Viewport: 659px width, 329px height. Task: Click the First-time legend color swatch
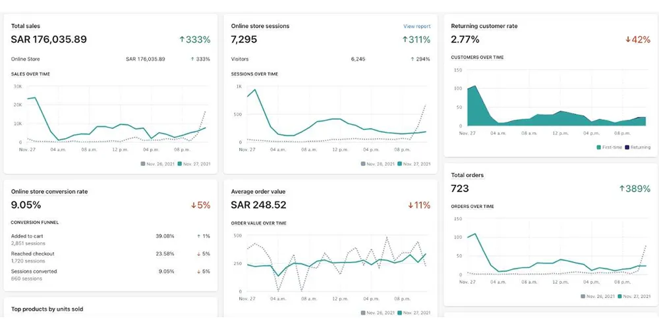point(598,147)
